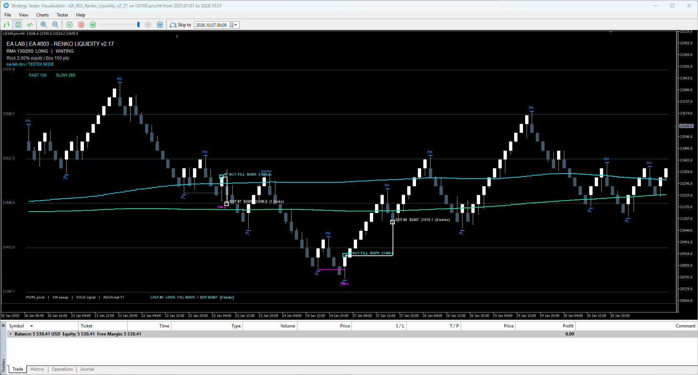Select the Balance summary row
The width and height of the screenshot is (698, 375).
(x=352, y=334)
